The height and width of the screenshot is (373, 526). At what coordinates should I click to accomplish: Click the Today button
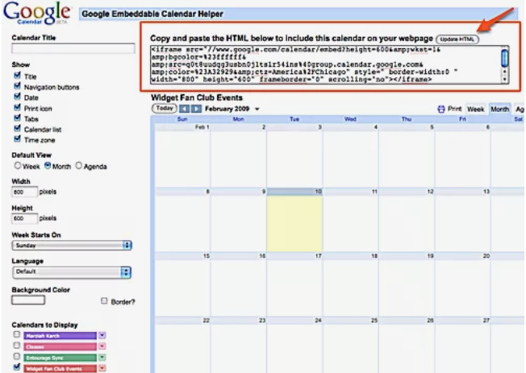pos(164,109)
